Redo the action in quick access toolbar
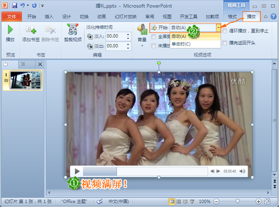This screenshot has width=279, height=207. click(x=34, y=6)
